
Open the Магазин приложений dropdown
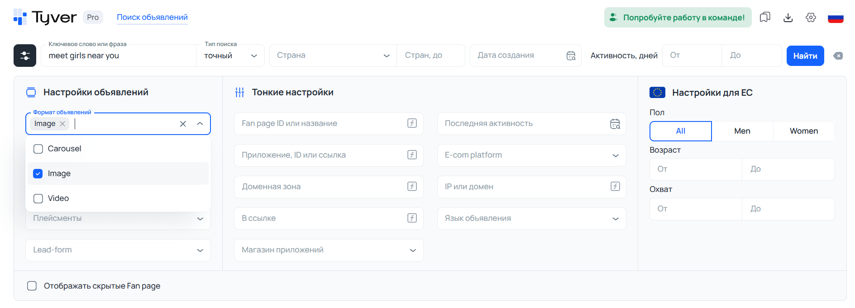click(x=329, y=250)
